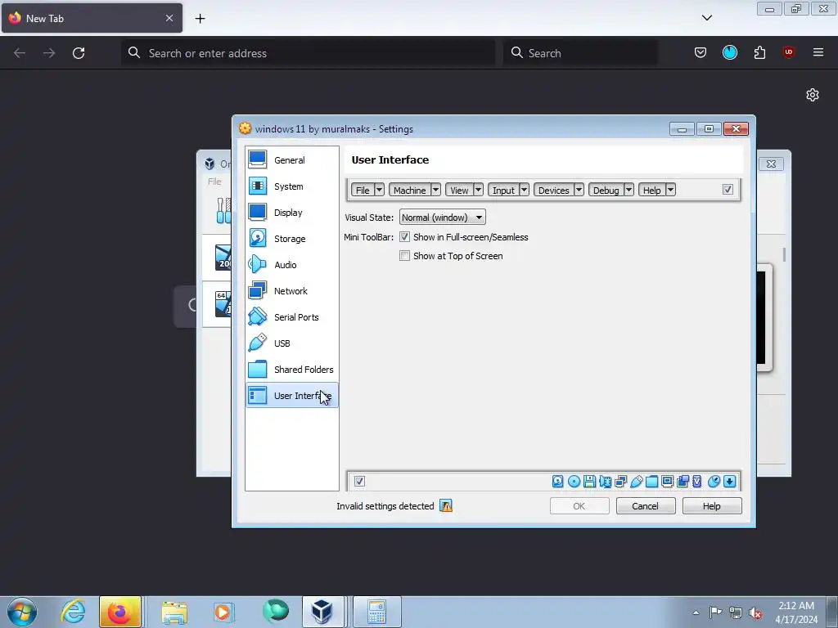Viewport: 838px width, 628px height.
Task: Open the Shared Folders settings category
Action: click(292, 369)
